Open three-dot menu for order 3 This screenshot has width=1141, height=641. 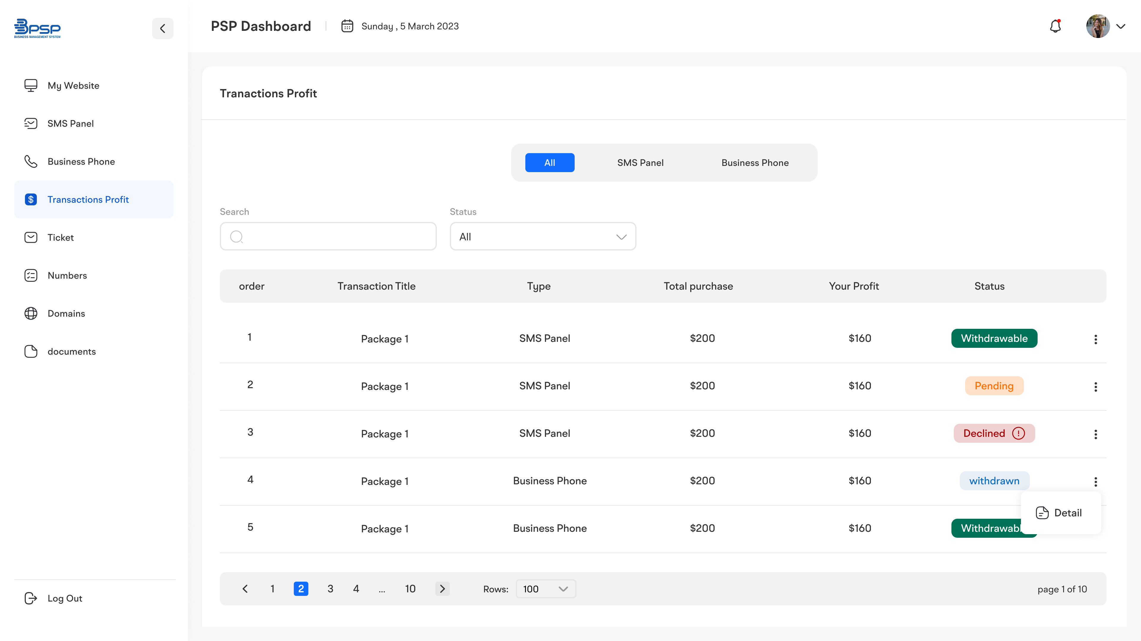(1095, 434)
